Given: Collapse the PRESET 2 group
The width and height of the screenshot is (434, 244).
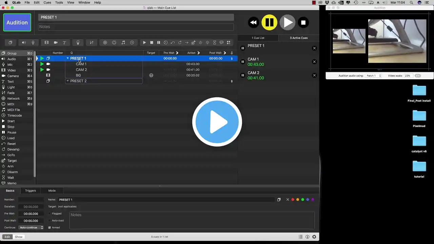Looking at the screenshot, I should (x=67, y=81).
